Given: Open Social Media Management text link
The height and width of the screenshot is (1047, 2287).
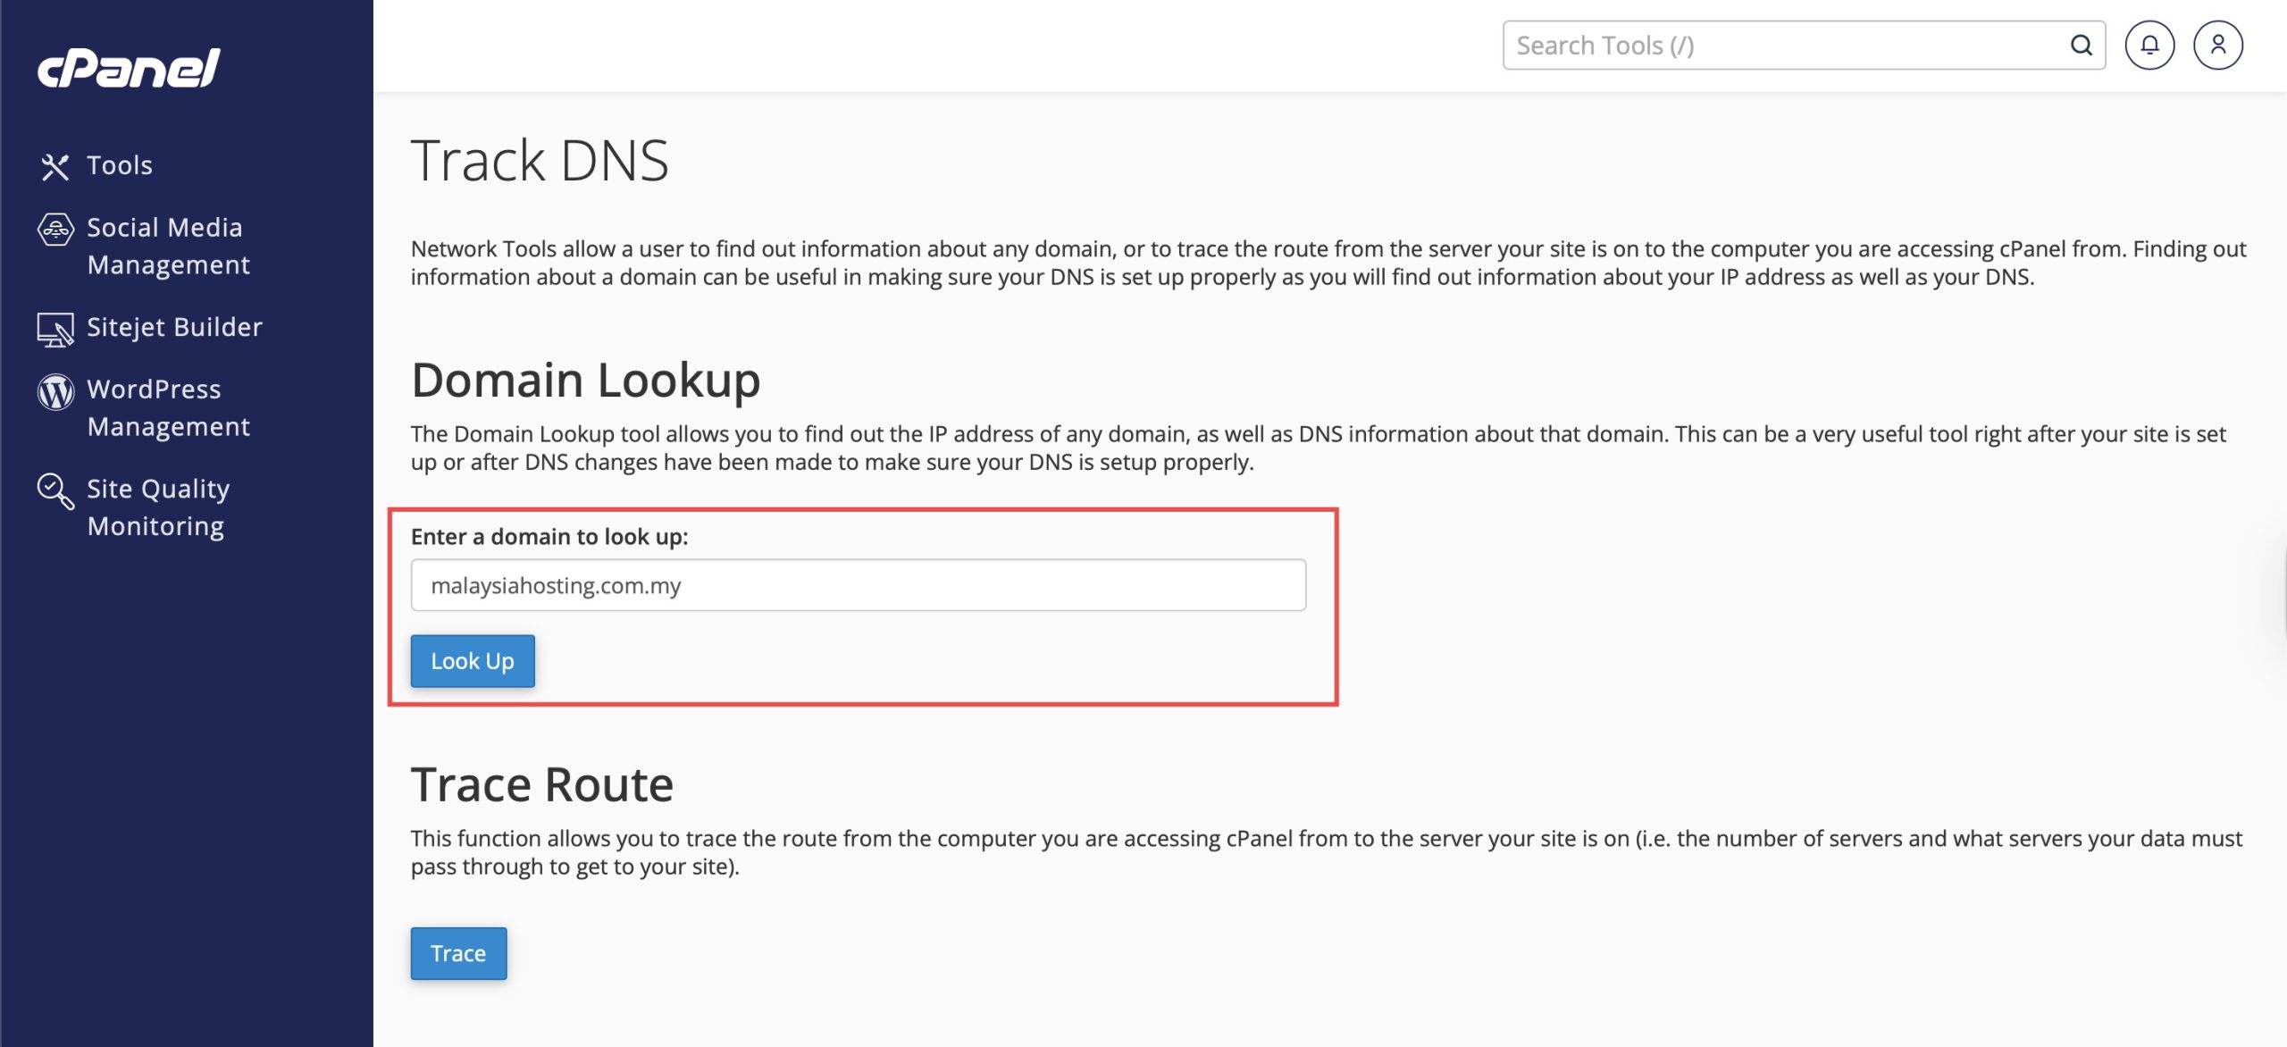Looking at the screenshot, I should coord(167,246).
